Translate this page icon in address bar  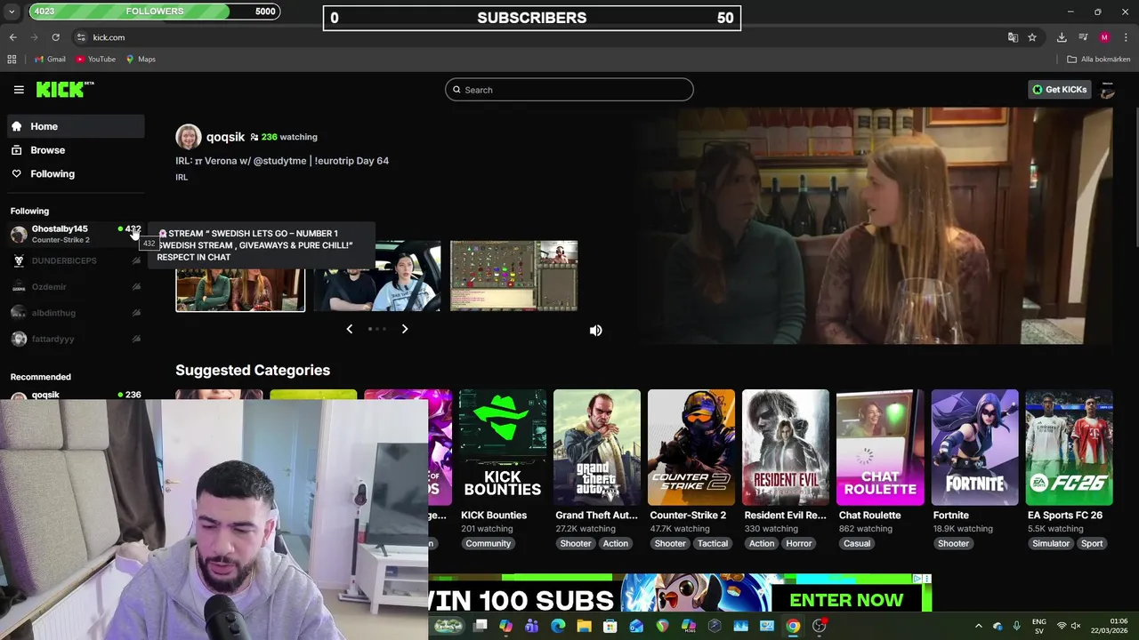(1013, 37)
